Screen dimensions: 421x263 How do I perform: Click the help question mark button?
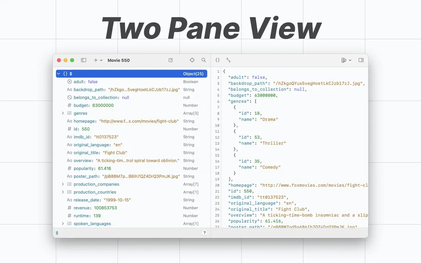205,233
